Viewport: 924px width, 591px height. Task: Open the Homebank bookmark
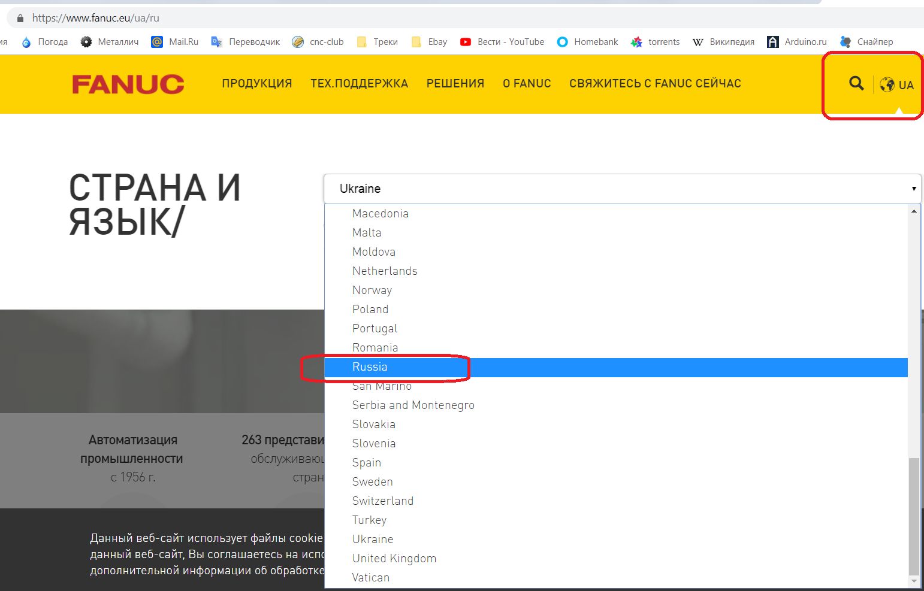[x=588, y=42]
